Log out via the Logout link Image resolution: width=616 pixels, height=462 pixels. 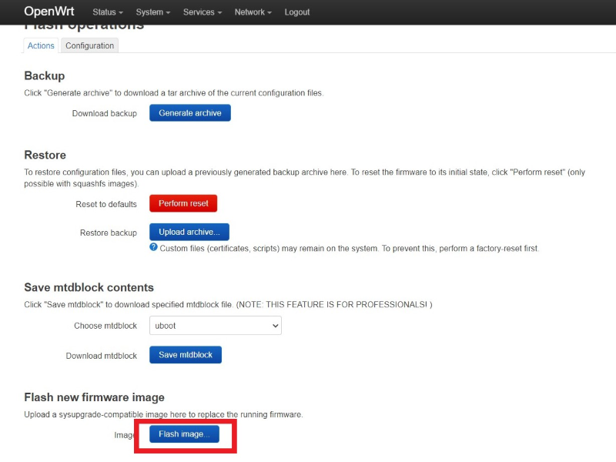[x=297, y=12]
